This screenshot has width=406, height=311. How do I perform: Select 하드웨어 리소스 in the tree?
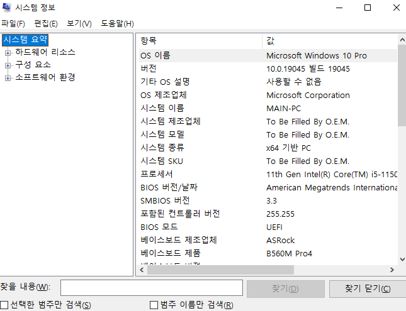click(x=45, y=52)
